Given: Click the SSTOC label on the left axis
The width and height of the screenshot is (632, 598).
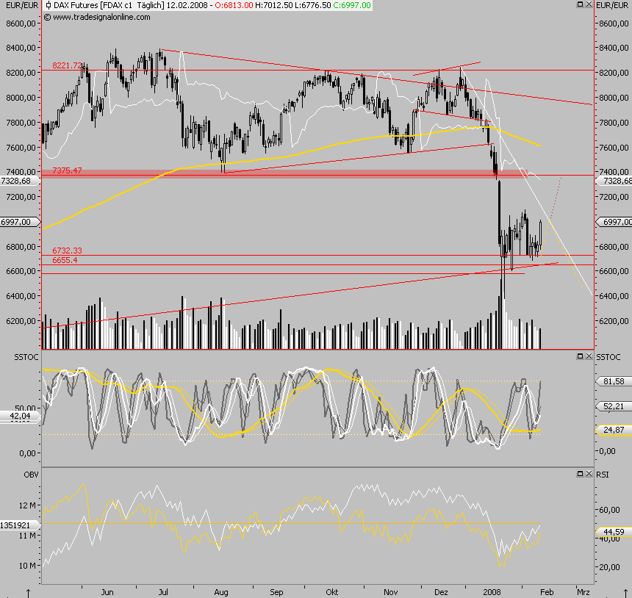Looking at the screenshot, I should click(x=26, y=357).
